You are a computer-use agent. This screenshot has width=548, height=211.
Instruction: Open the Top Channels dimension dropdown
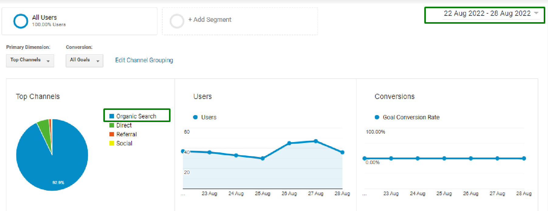(30, 60)
